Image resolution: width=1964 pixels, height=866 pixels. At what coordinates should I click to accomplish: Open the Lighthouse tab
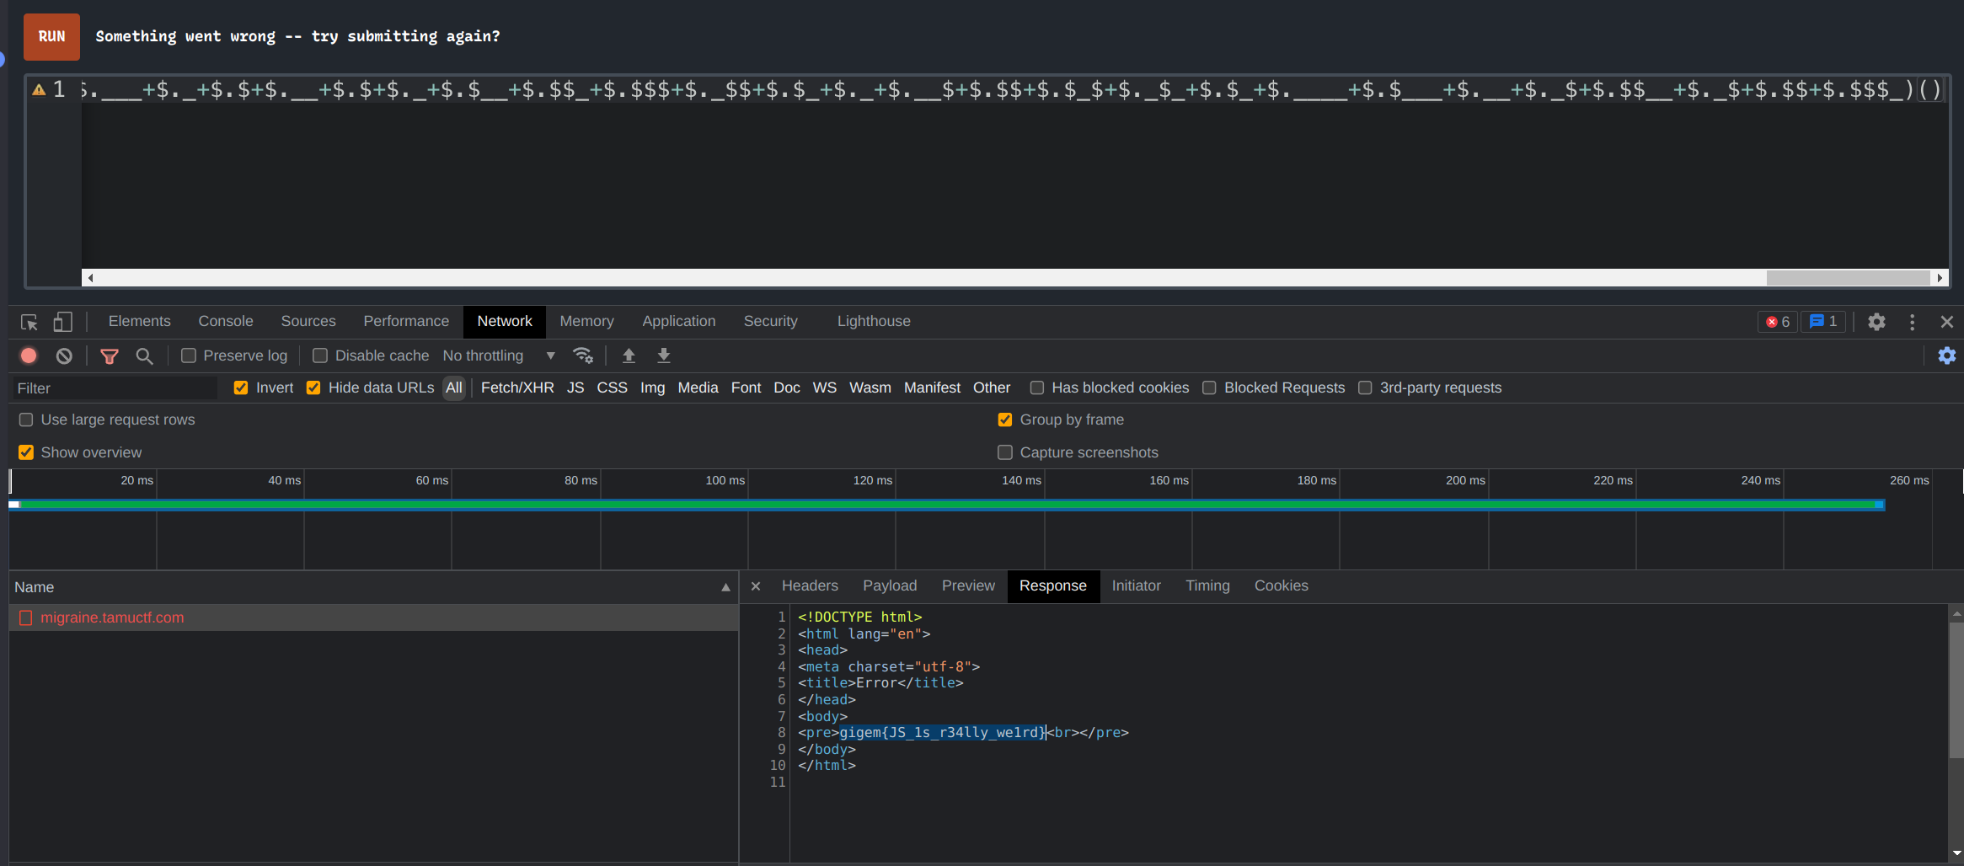click(874, 321)
